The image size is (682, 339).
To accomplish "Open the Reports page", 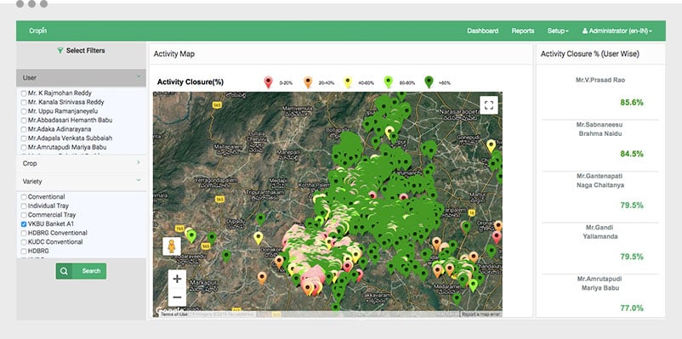I will [x=523, y=31].
